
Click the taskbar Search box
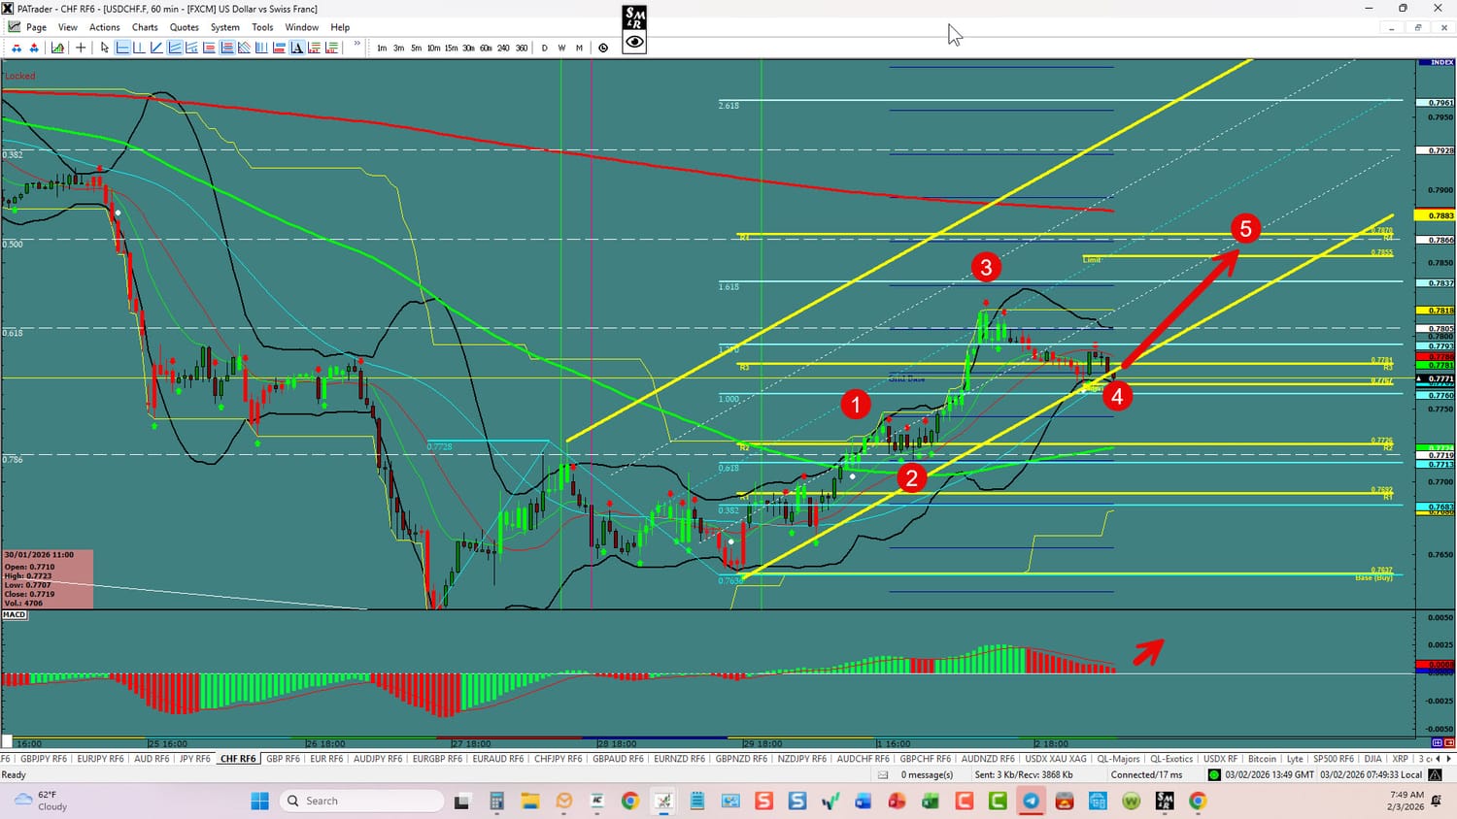361,801
